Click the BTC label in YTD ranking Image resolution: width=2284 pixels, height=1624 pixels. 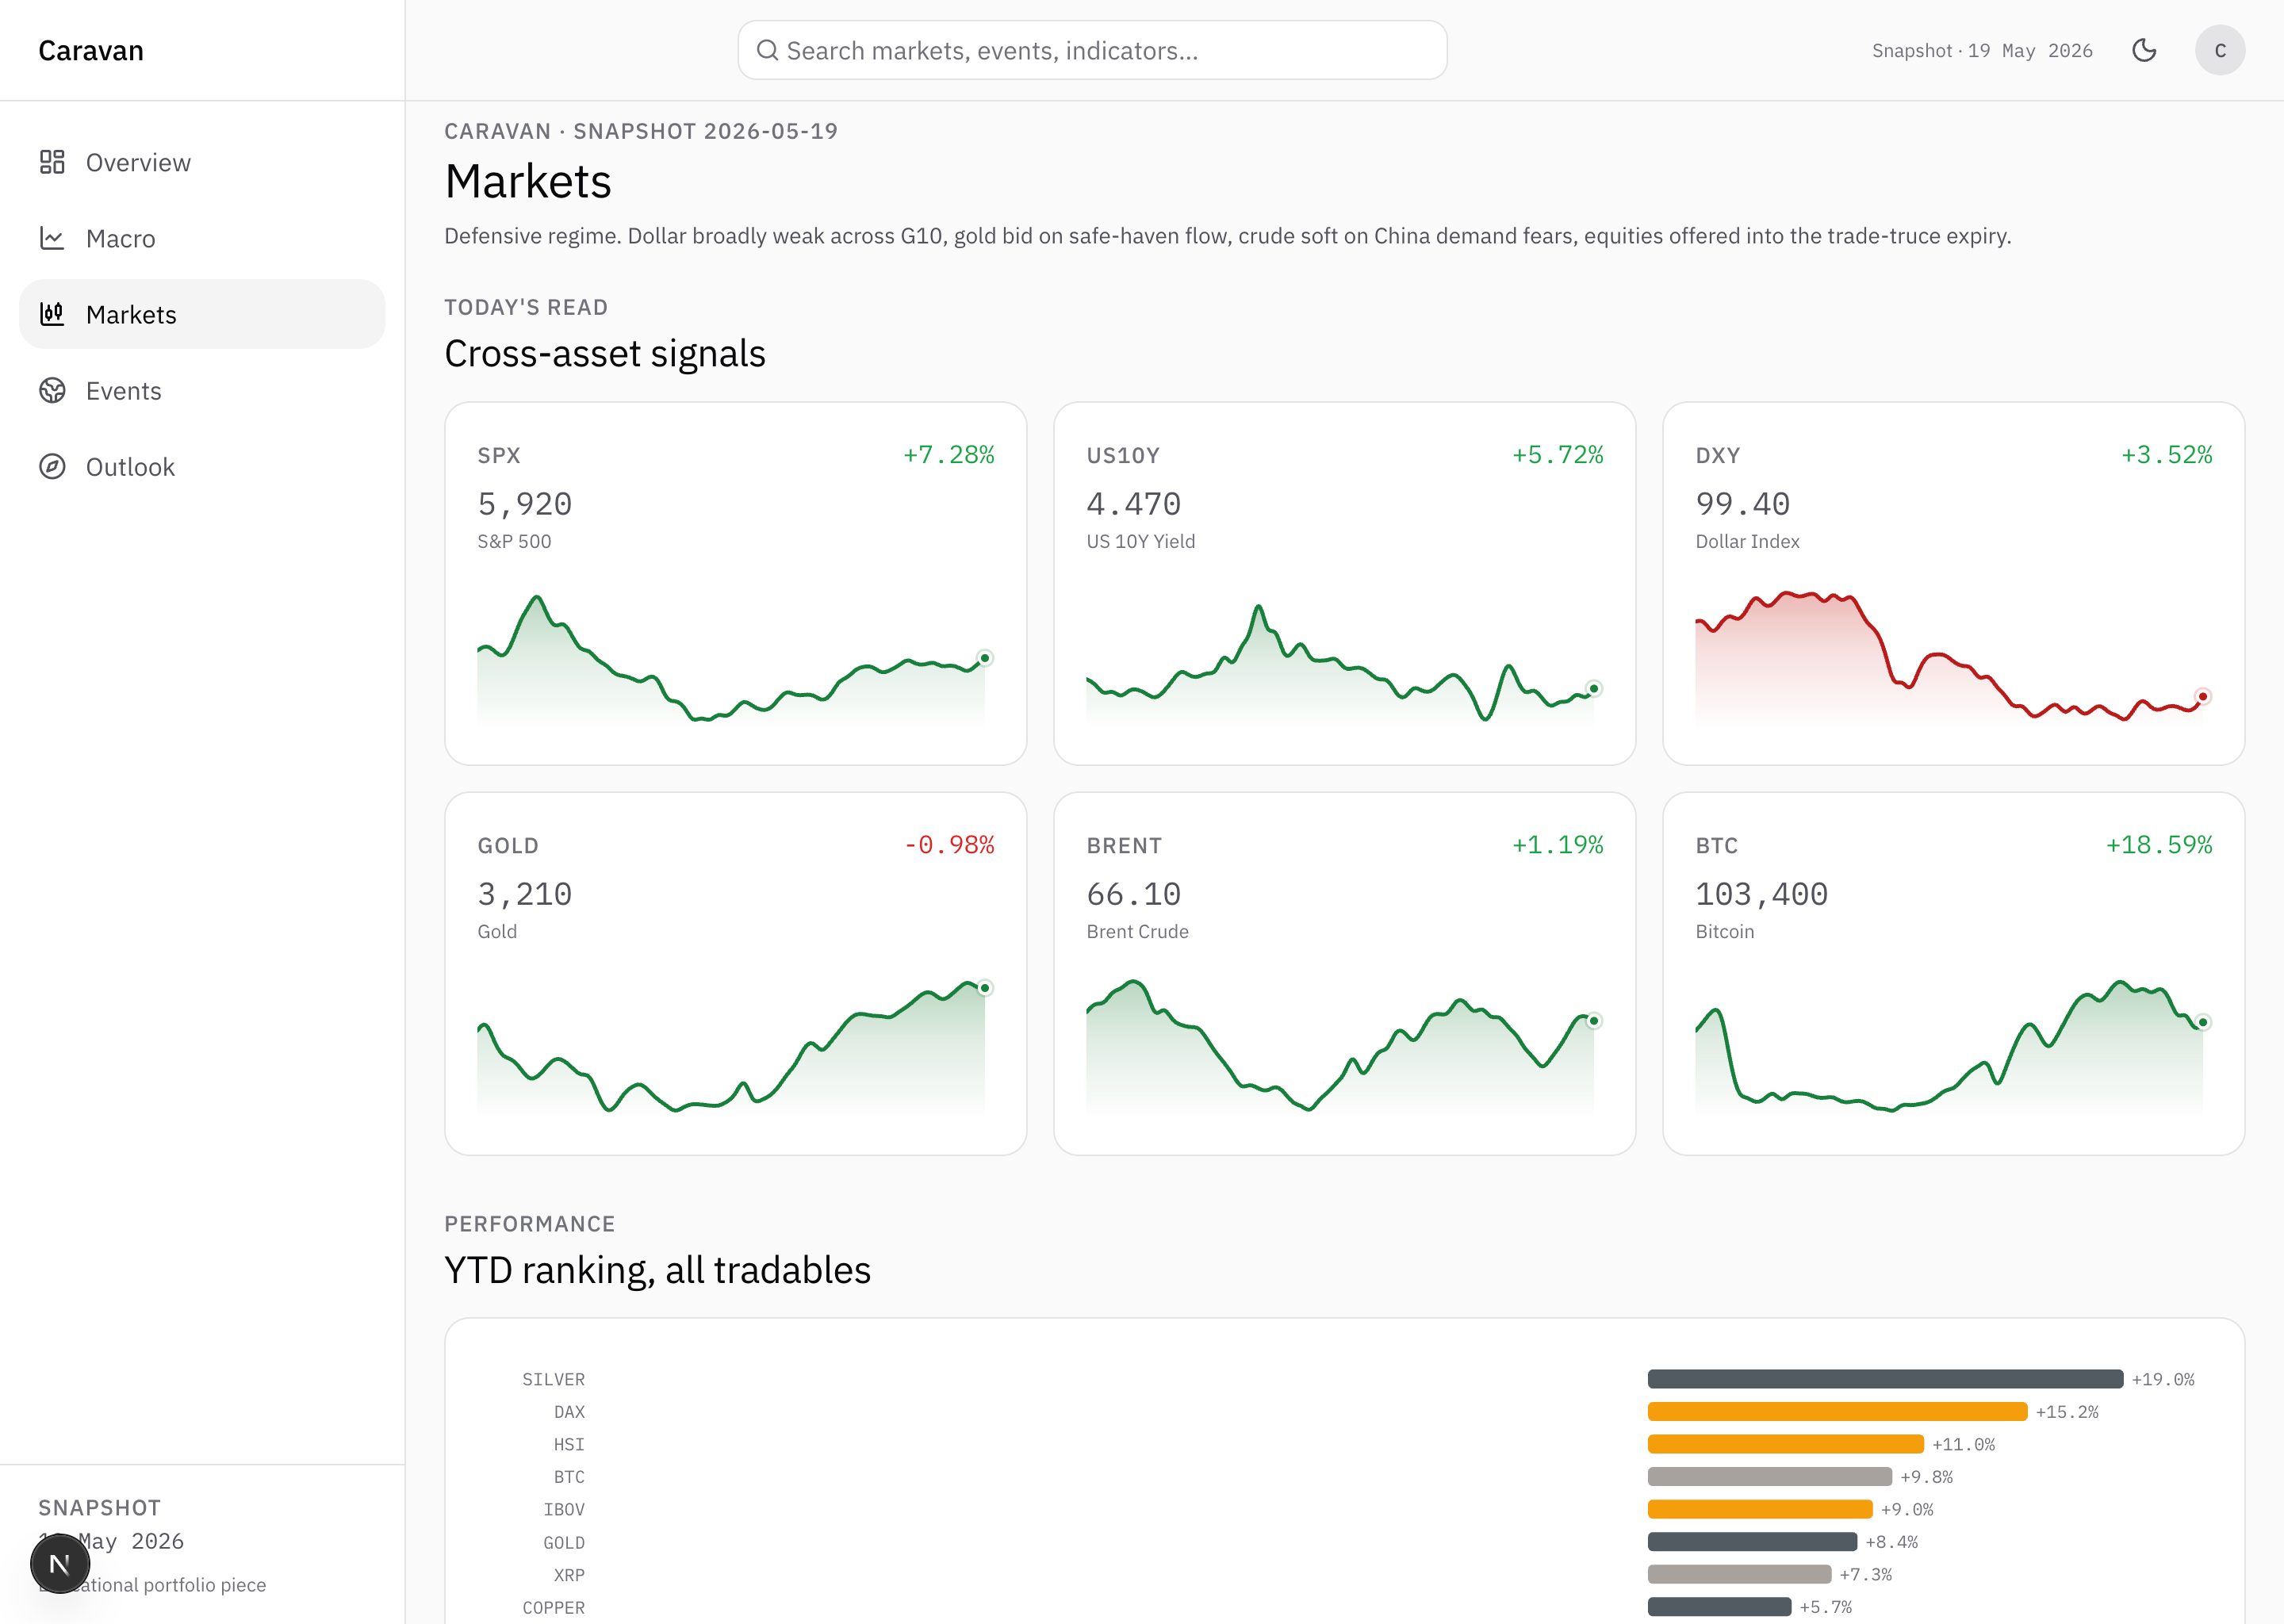tap(569, 1476)
